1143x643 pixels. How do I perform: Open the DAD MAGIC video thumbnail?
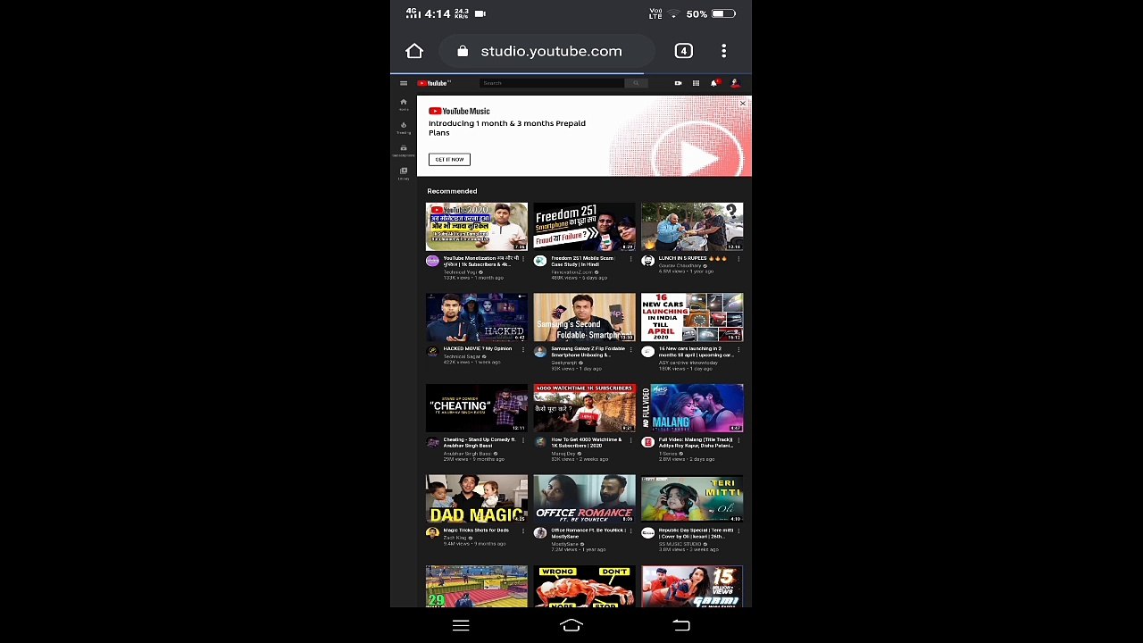click(x=477, y=498)
